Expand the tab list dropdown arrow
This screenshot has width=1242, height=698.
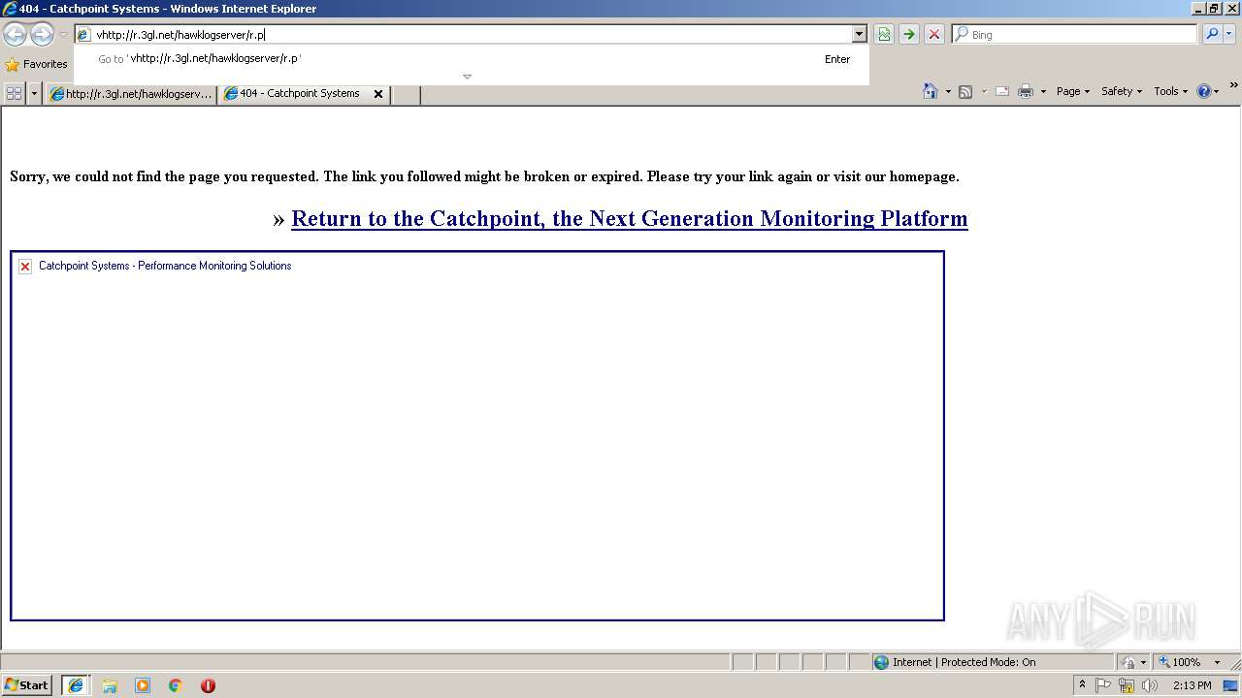[34, 93]
